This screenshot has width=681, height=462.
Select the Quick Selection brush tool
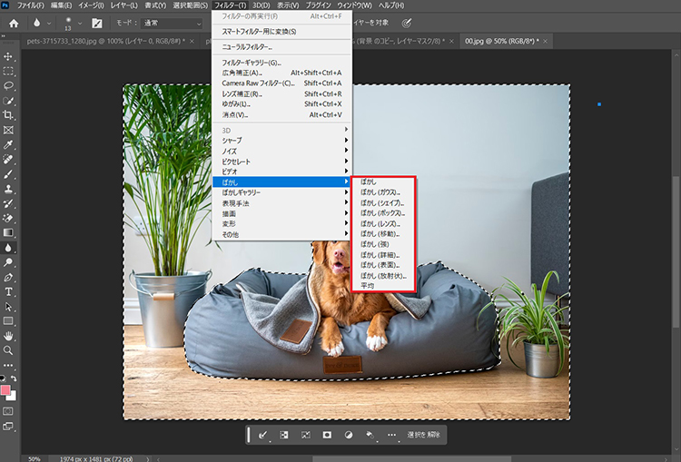click(8, 101)
